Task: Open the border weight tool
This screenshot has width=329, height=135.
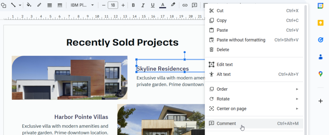Action: tap(49, 5)
